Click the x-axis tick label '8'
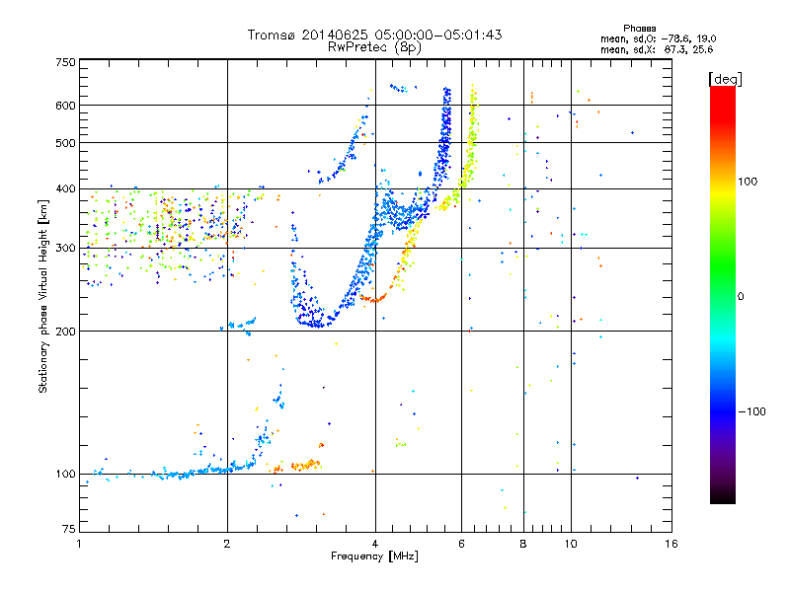 (x=523, y=544)
